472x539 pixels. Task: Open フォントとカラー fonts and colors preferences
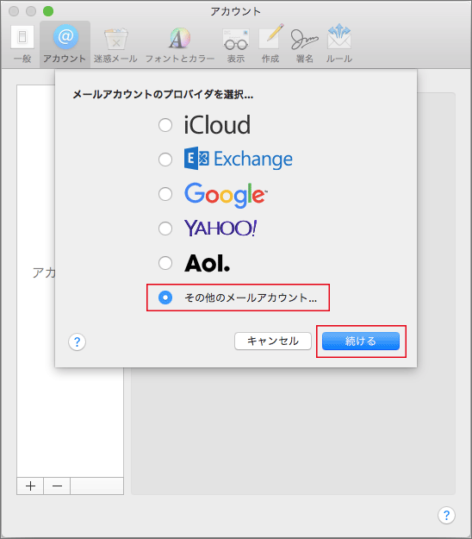[x=179, y=44]
